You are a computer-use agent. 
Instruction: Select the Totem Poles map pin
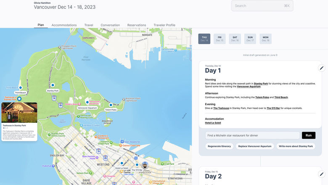(x=111, y=105)
